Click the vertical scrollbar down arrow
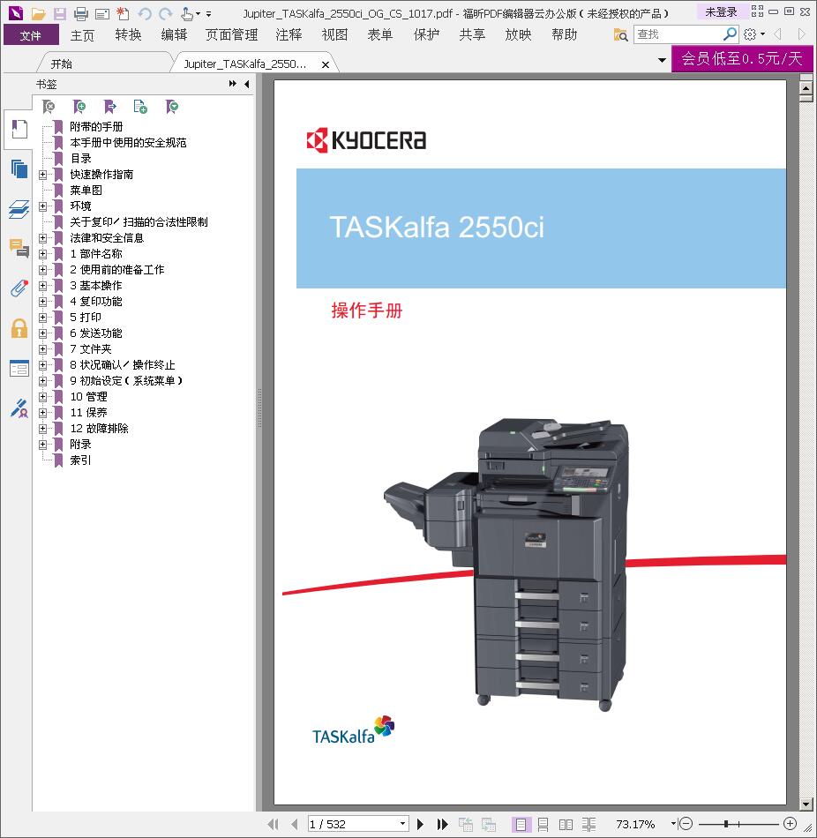 coord(806,804)
